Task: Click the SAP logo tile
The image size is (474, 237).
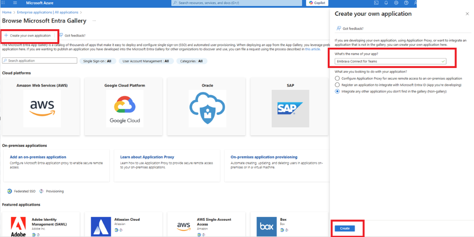Action: [290, 108]
